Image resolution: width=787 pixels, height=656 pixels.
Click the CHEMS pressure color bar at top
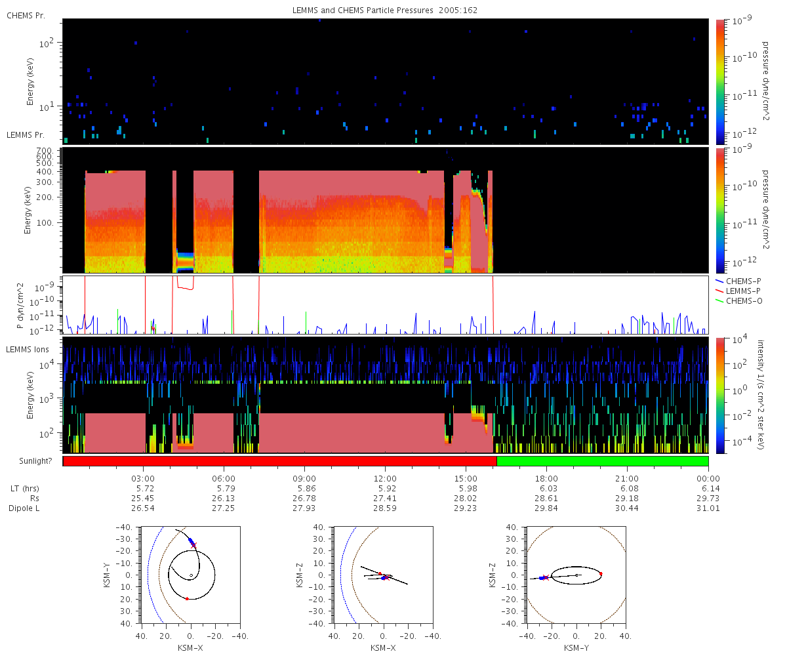pyautogui.click(x=721, y=81)
